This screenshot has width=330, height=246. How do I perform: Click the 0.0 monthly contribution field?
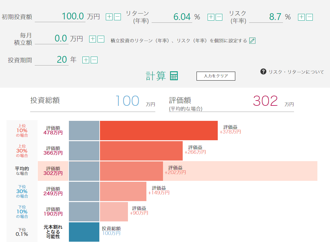point(52,38)
